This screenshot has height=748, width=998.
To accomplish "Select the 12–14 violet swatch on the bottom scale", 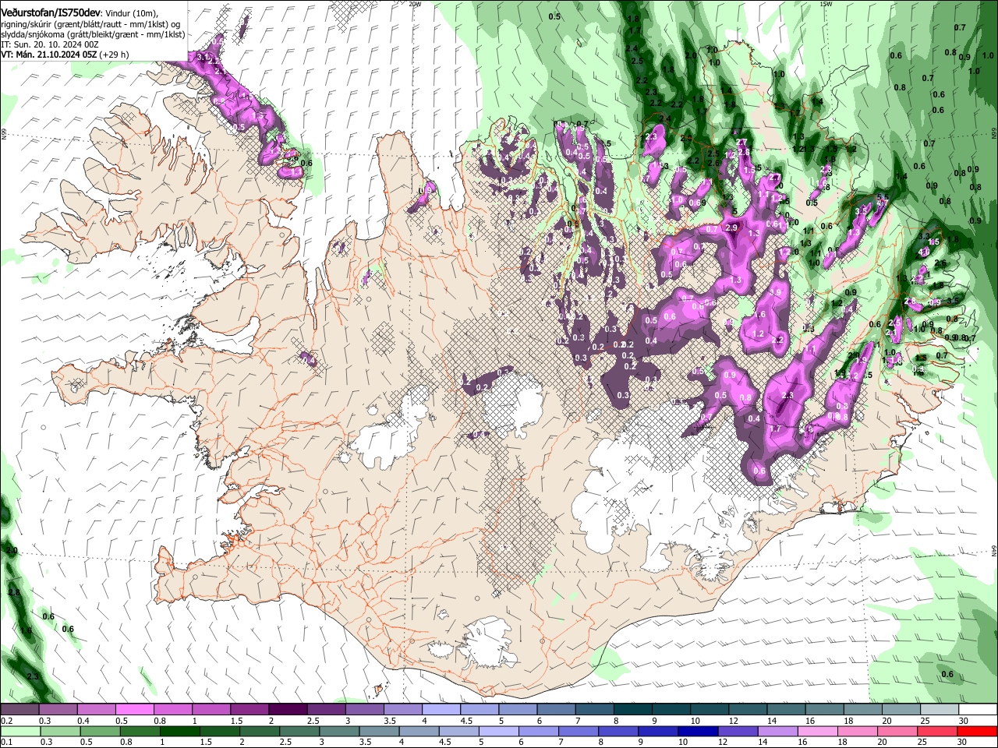I will click(x=738, y=731).
